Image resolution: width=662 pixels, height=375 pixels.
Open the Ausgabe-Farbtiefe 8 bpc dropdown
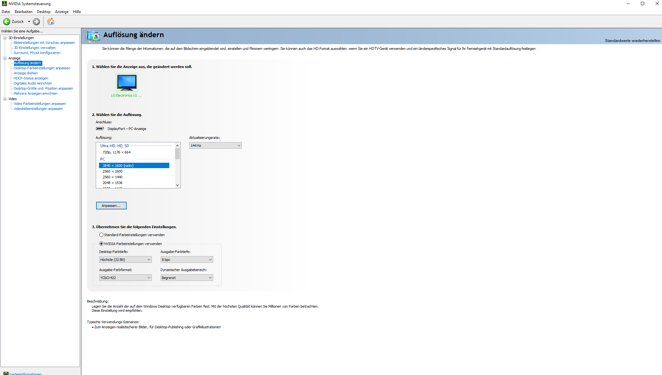point(187,260)
